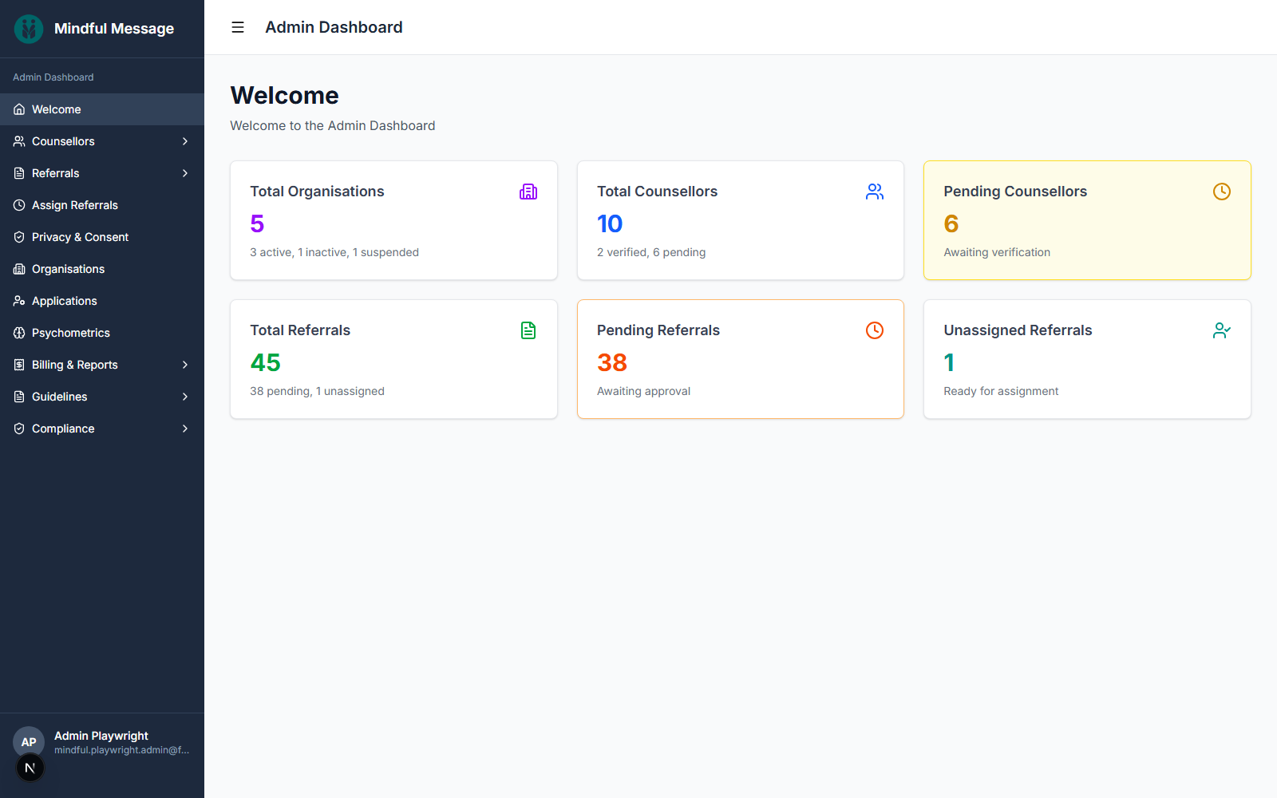Click the Mindful Message logo icon
Viewport: 1277px width, 798px height.
pyautogui.click(x=29, y=29)
